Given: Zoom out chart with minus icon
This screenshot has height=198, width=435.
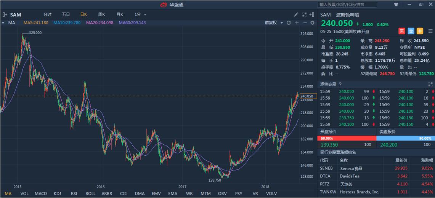Looking at the screenshot, I should tap(305, 23).
